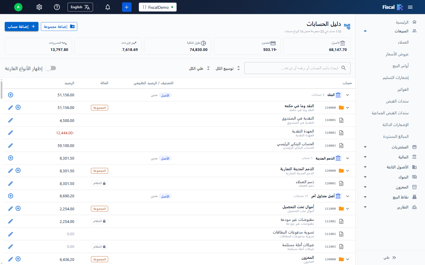The height and width of the screenshot is (265, 425).
Task: Click توسيع الكل button
Action: (228, 68)
